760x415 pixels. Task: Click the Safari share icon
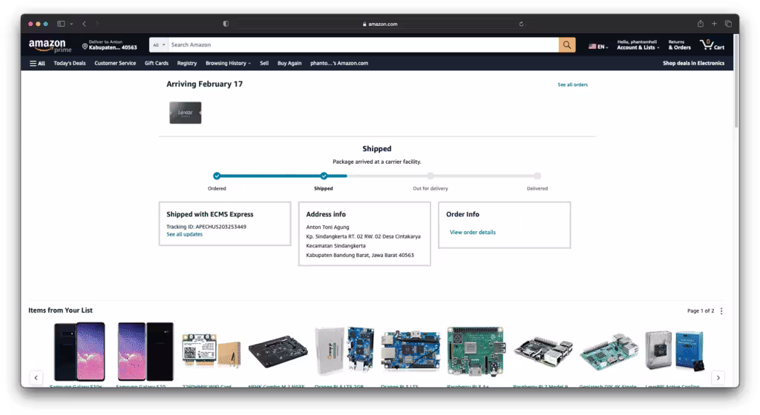point(701,23)
